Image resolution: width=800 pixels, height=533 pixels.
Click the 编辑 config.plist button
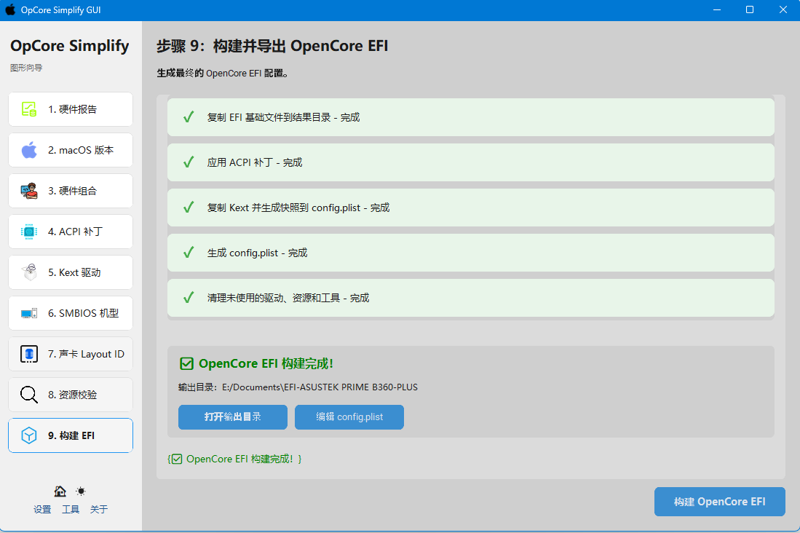point(349,417)
